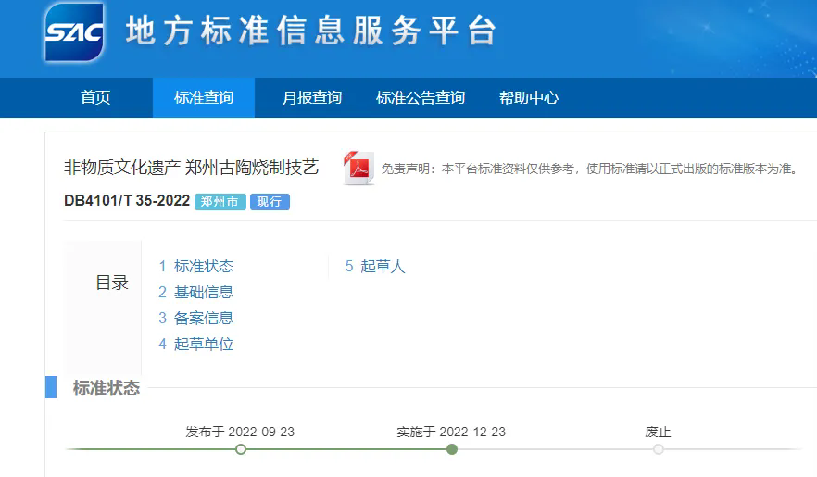Image resolution: width=817 pixels, height=477 pixels.
Task: Open 月报查询 from the navigation bar
Action: pos(312,98)
